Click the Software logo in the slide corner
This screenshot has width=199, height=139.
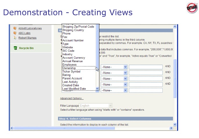tap(191, 8)
